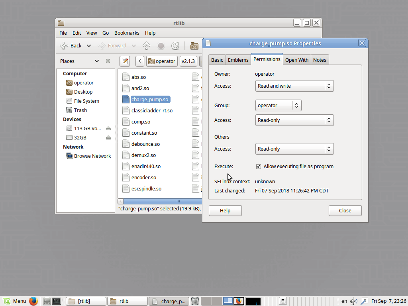Image resolution: width=408 pixels, height=306 pixels.
Task: Open Help menu in rtlib menu bar
Action: coord(150,33)
